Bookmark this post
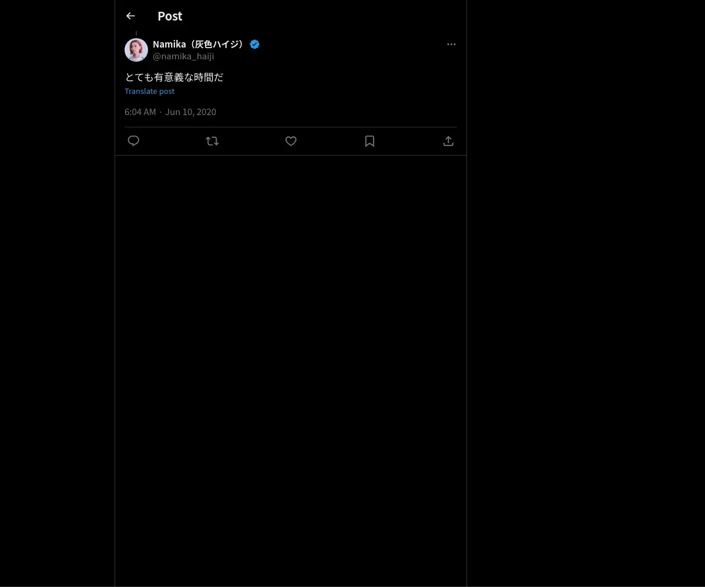 (370, 141)
